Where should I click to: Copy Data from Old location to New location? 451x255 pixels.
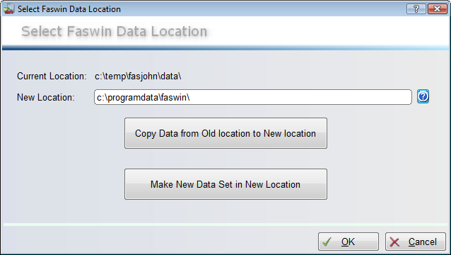pos(225,133)
